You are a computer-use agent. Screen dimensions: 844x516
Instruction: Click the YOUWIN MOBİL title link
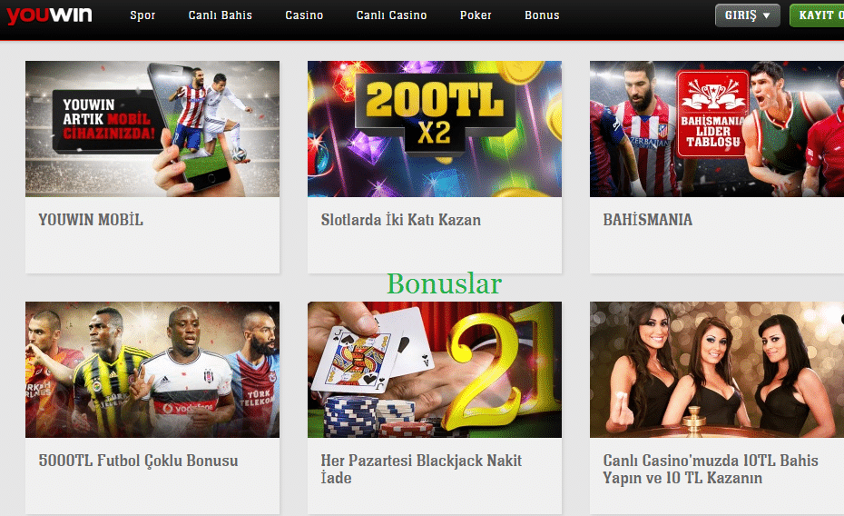(x=91, y=220)
